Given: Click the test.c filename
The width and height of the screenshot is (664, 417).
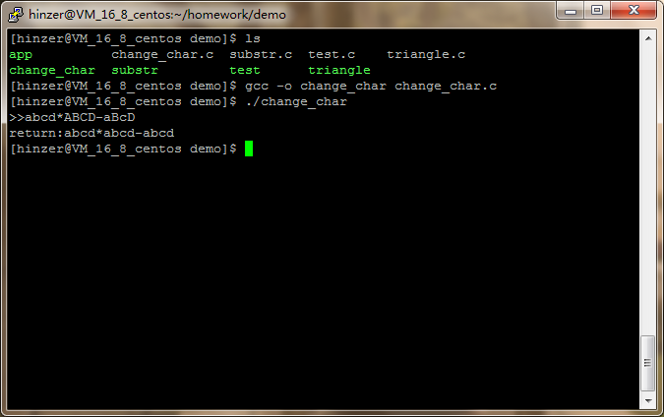Looking at the screenshot, I should tap(332, 55).
